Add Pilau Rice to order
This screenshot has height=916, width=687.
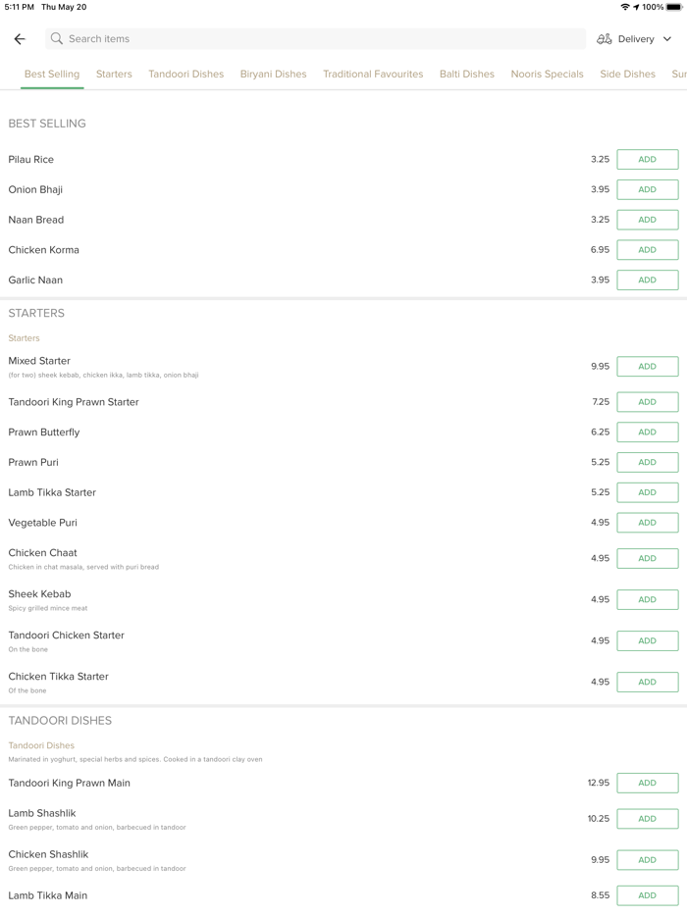(x=647, y=160)
